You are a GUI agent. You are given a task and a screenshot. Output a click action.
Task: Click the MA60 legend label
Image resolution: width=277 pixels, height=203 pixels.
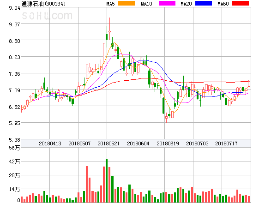[223, 4]
